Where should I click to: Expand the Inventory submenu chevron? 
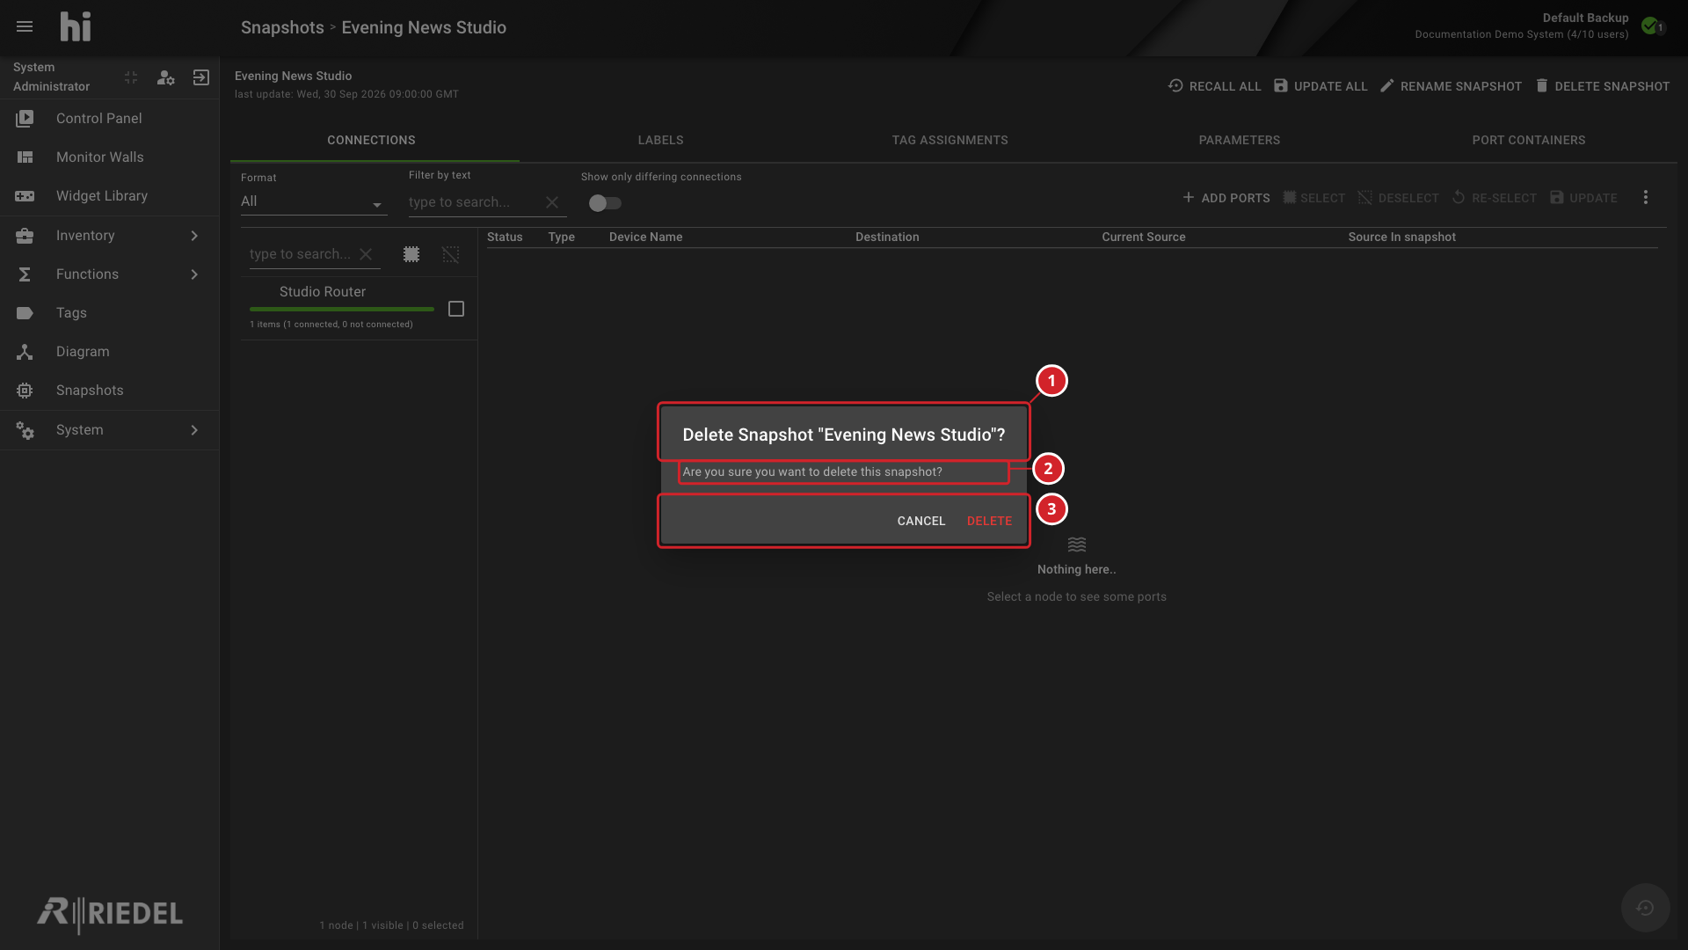[194, 235]
